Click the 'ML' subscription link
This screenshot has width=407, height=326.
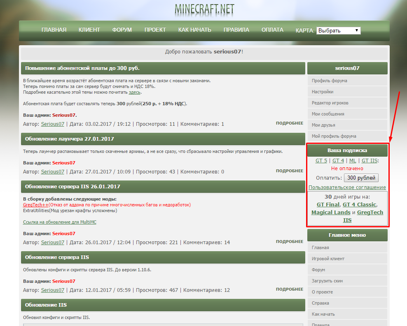coord(353,161)
